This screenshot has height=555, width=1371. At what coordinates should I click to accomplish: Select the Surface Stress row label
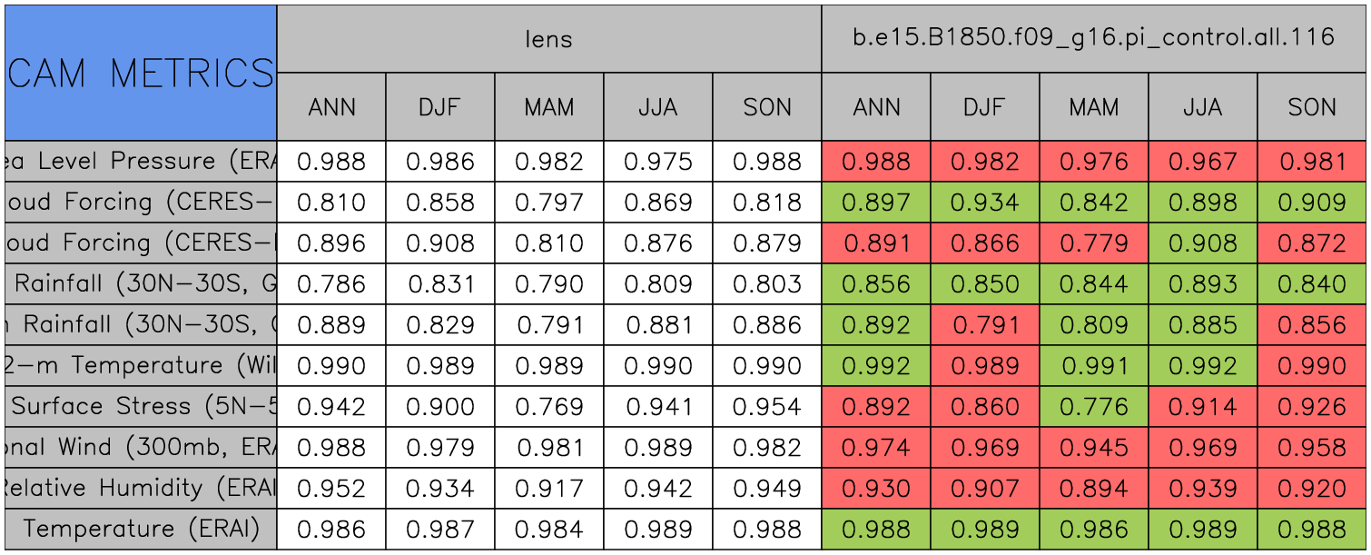pyautogui.click(x=141, y=407)
